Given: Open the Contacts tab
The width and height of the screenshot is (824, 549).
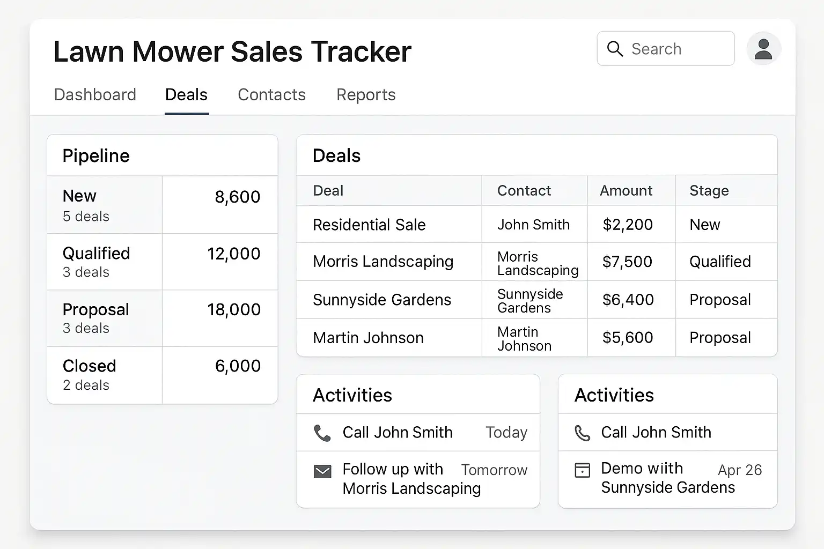Looking at the screenshot, I should point(271,95).
